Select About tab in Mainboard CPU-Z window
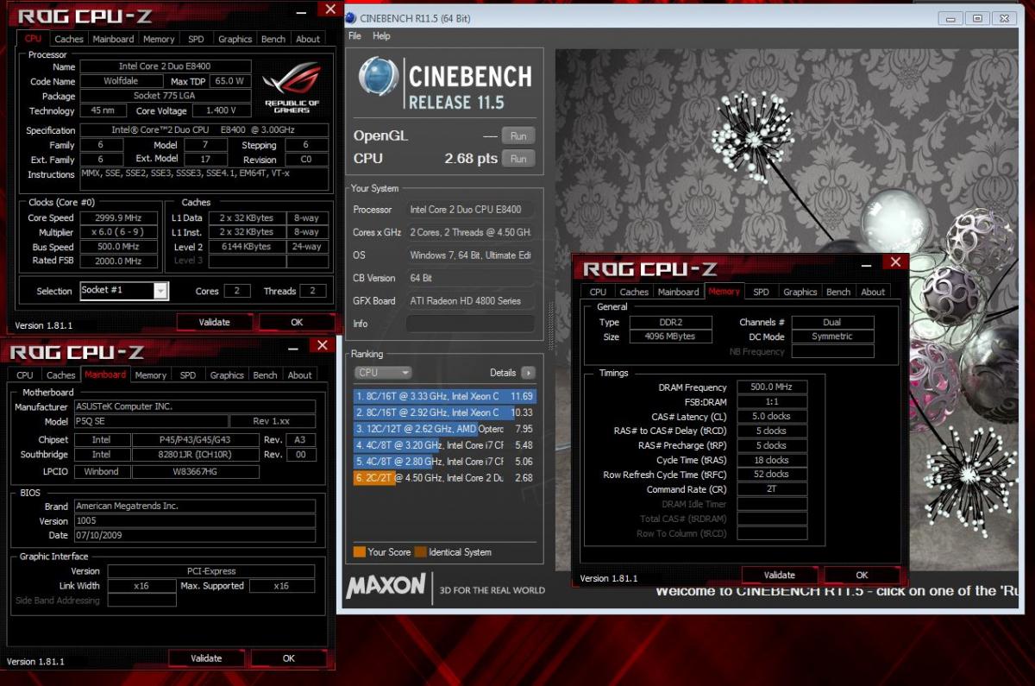 click(300, 375)
